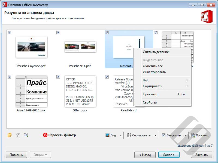Click the magnifier search icon beside the funnel

26,135
